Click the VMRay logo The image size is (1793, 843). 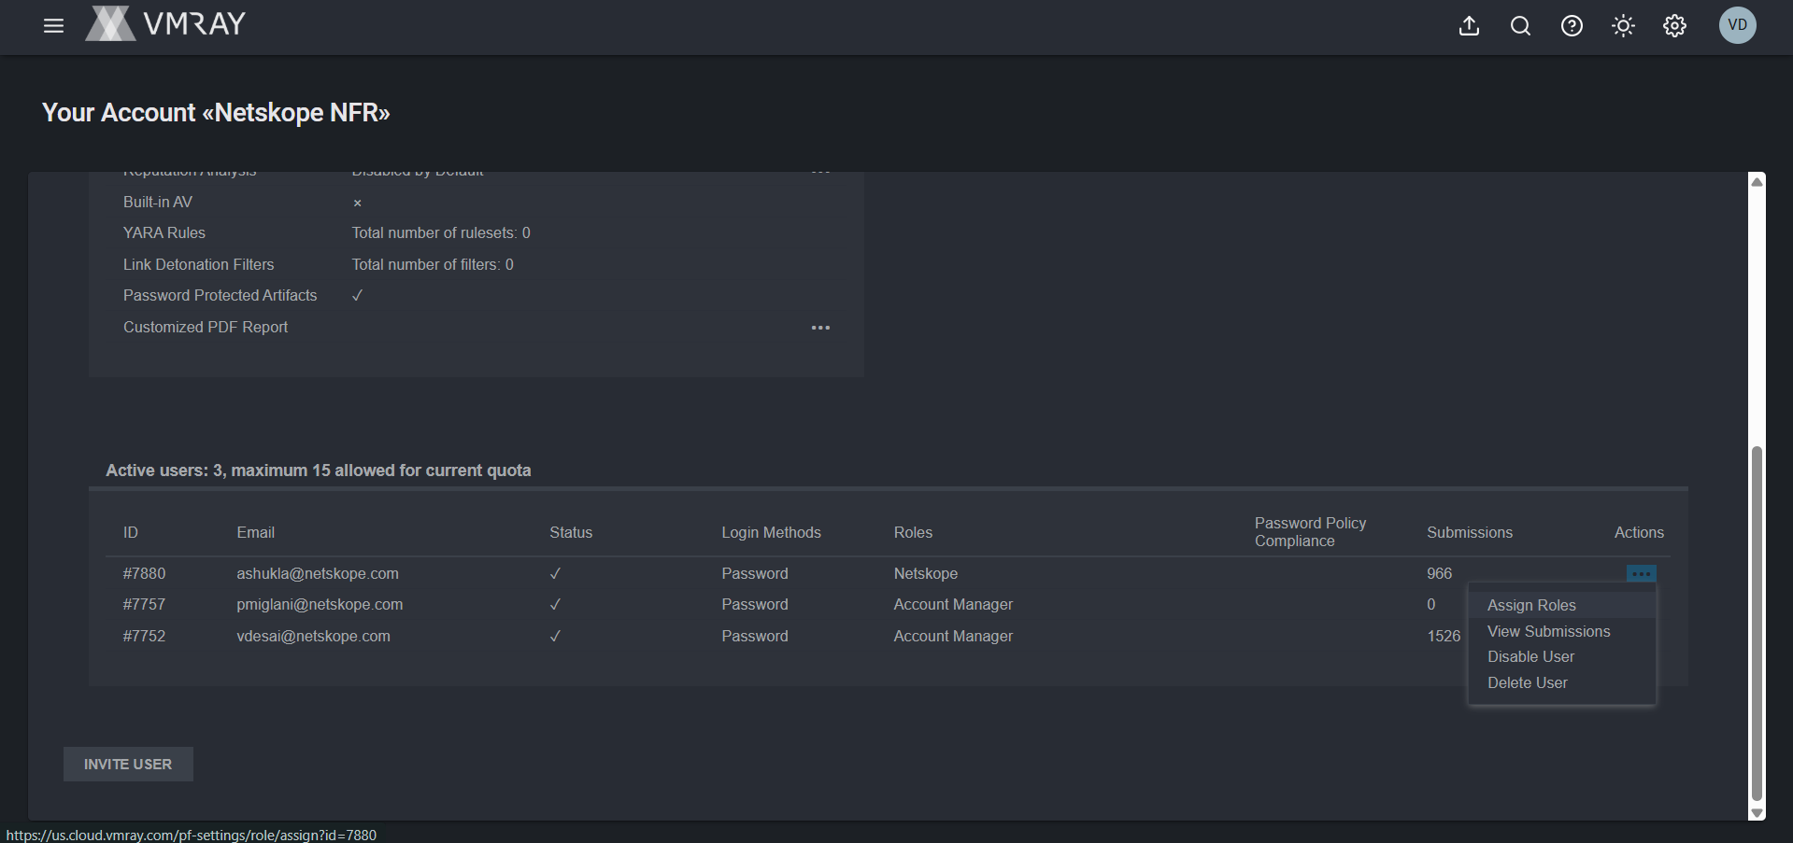click(165, 24)
